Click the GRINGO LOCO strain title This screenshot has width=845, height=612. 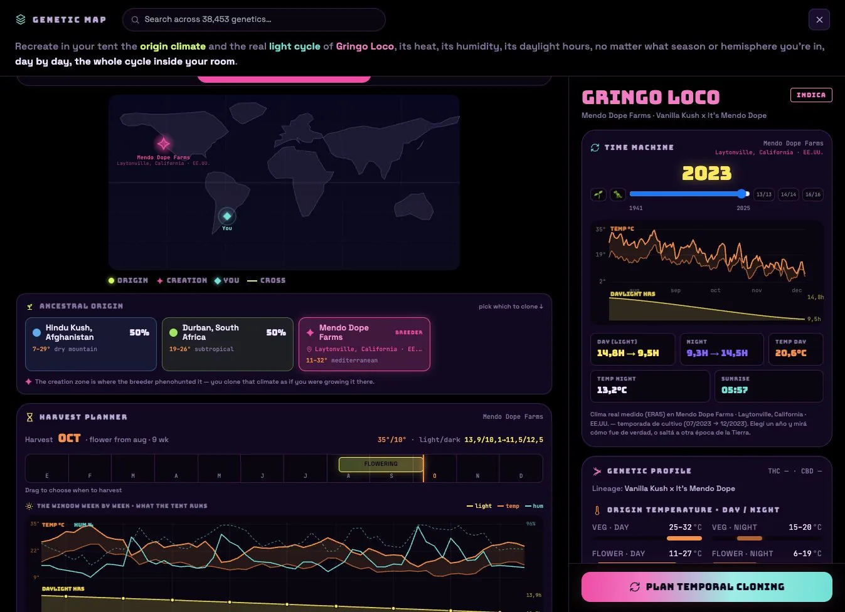(651, 97)
